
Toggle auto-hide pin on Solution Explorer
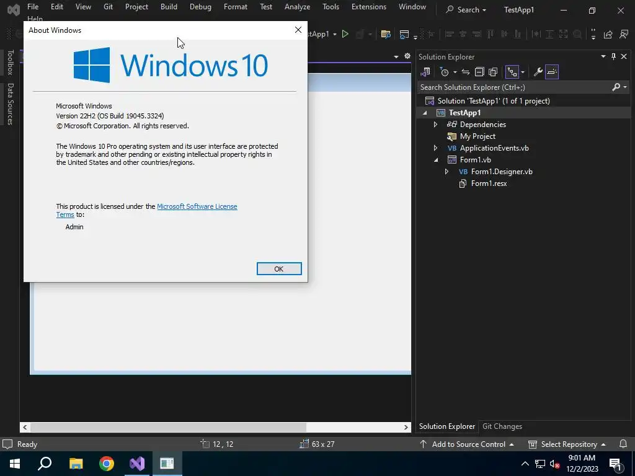click(x=613, y=56)
